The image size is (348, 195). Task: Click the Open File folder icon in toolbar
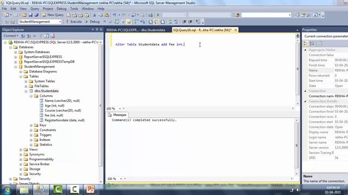24,15
